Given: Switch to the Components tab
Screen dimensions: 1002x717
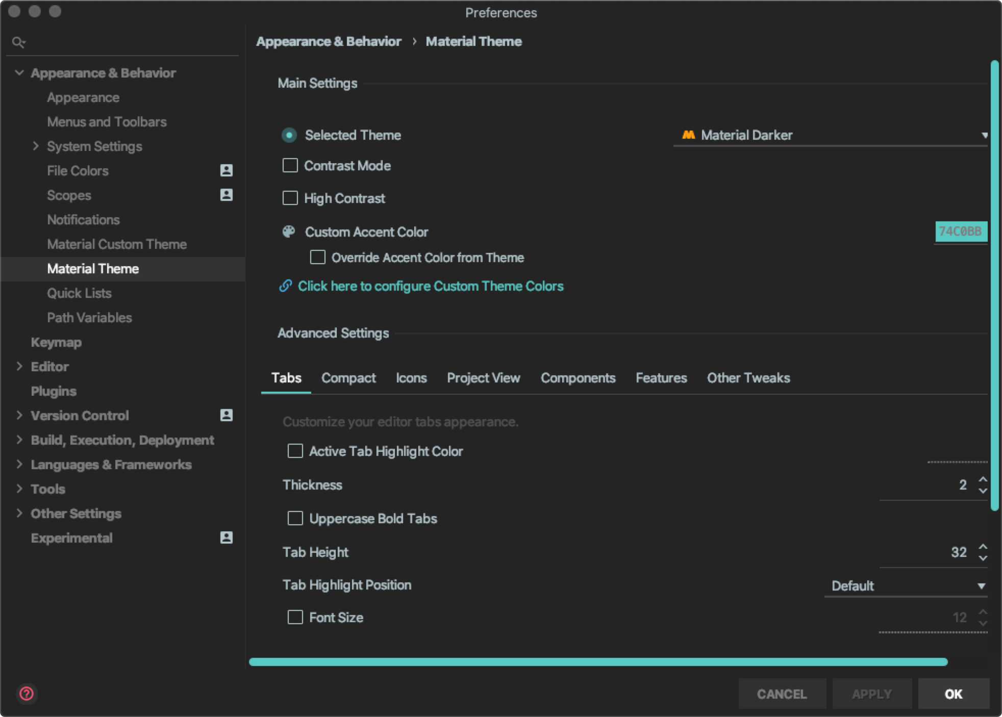Looking at the screenshot, I should point(578,378).
